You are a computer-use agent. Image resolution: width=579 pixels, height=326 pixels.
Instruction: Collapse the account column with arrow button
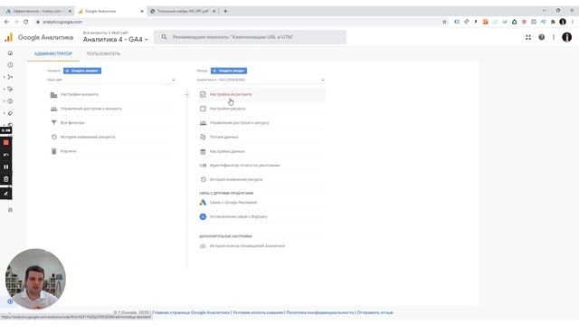186,94
